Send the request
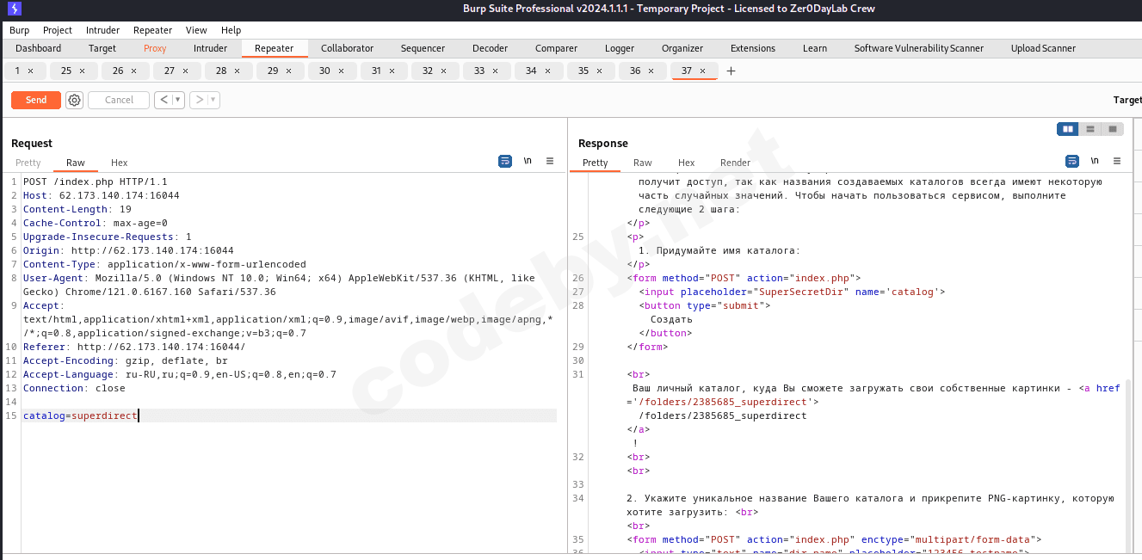This screenshot has width=1142, height=560. click(36, 100)
